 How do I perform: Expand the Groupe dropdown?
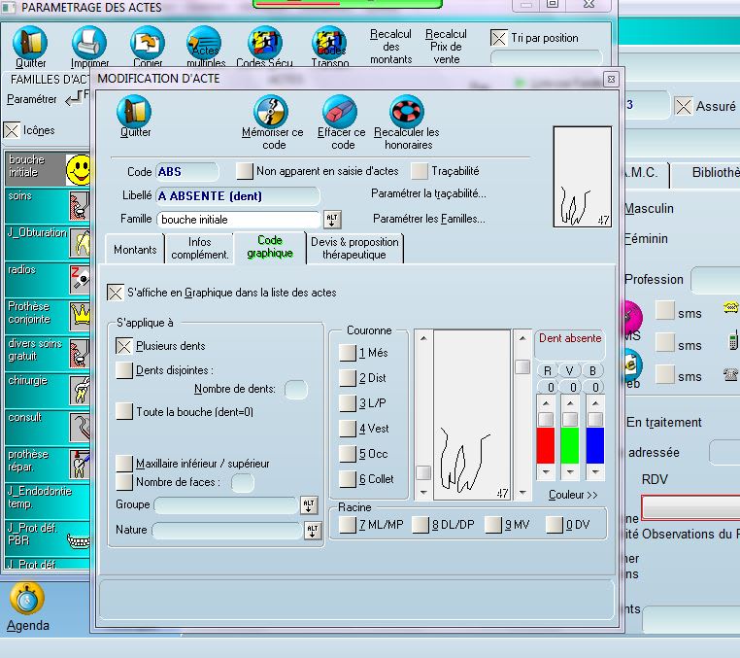(x=309, y=504)
